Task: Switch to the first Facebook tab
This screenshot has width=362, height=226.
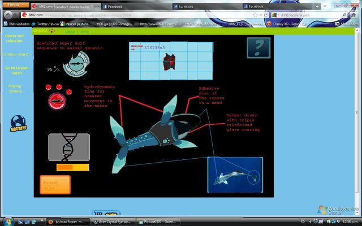Action: [136, 7]
